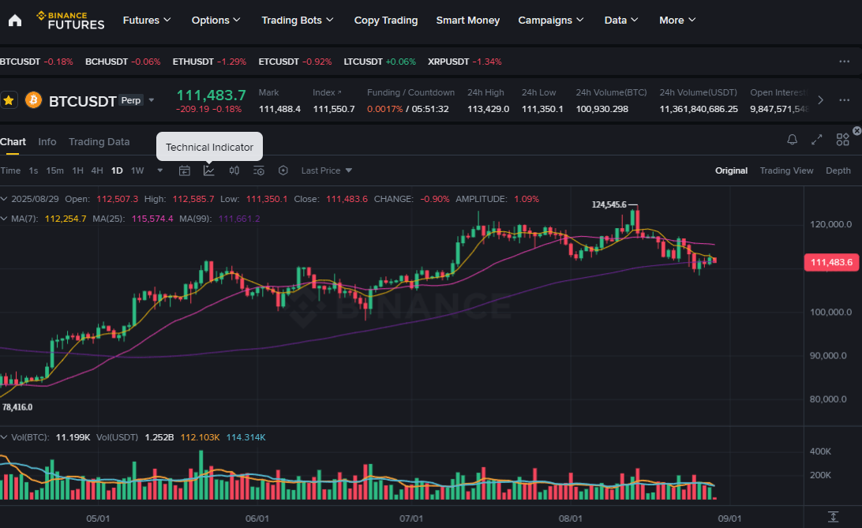Select 1H interval
The image size is (862, 528).
tap(77, 171)
